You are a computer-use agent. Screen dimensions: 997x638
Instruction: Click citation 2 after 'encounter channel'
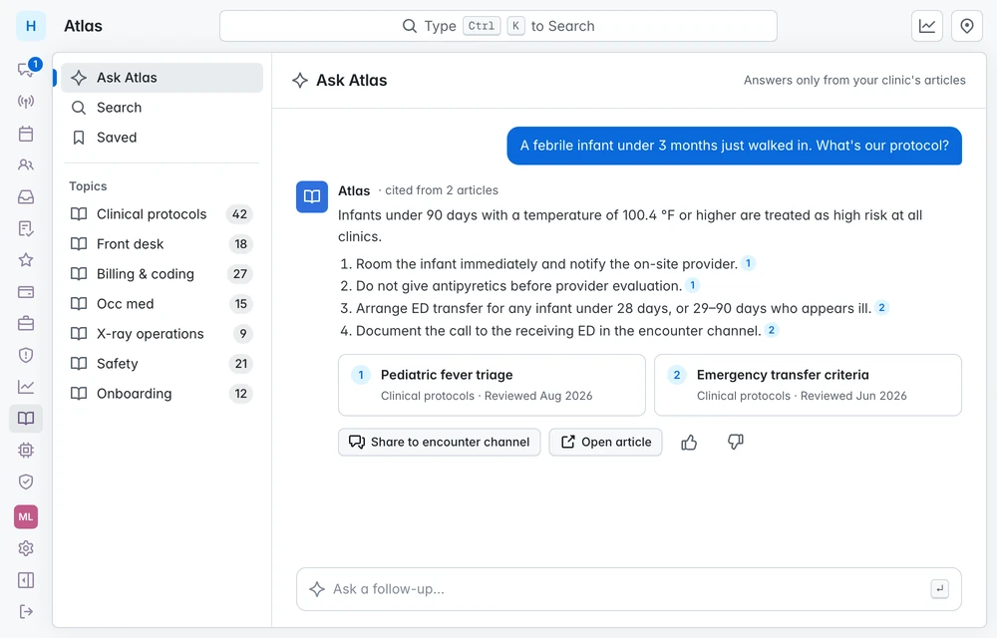click(x=772, y=330)
